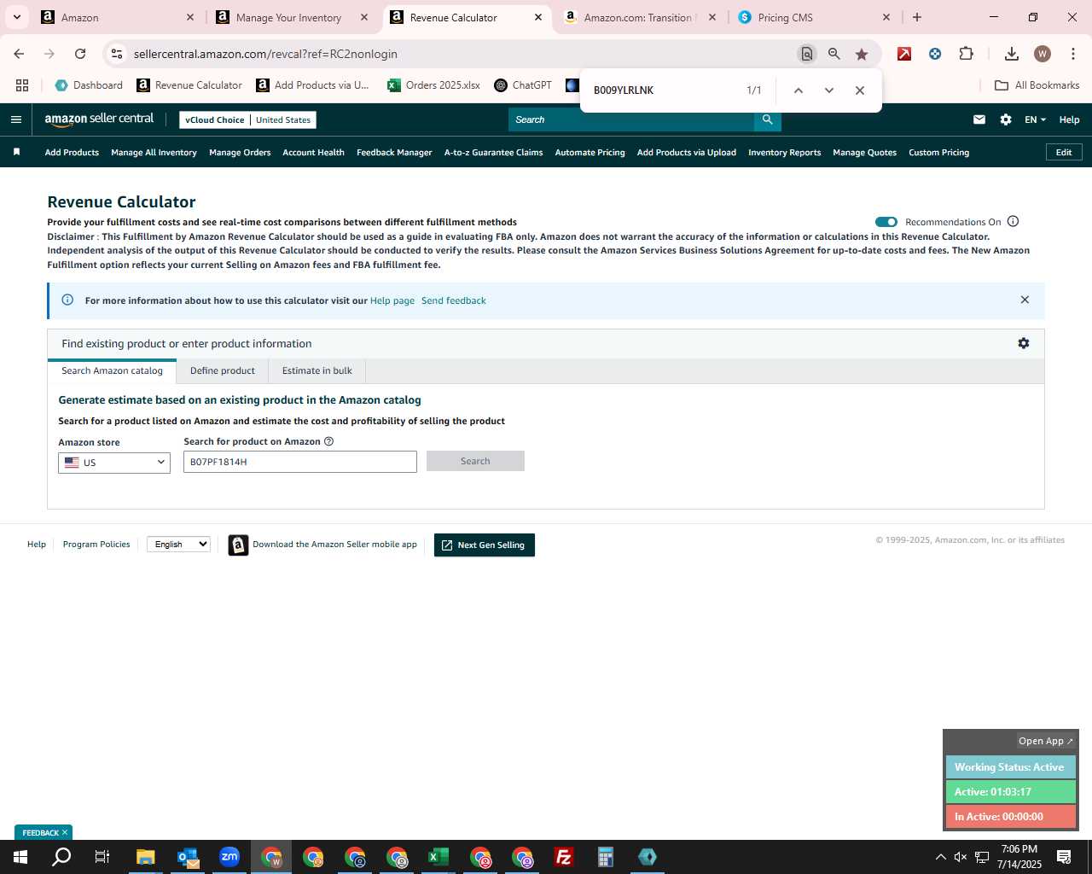The height and width of the screenshot is (874, 1092).
Task: Close the FEEDBACK tag
Action: pyautogui.click(x=65, y=832)
